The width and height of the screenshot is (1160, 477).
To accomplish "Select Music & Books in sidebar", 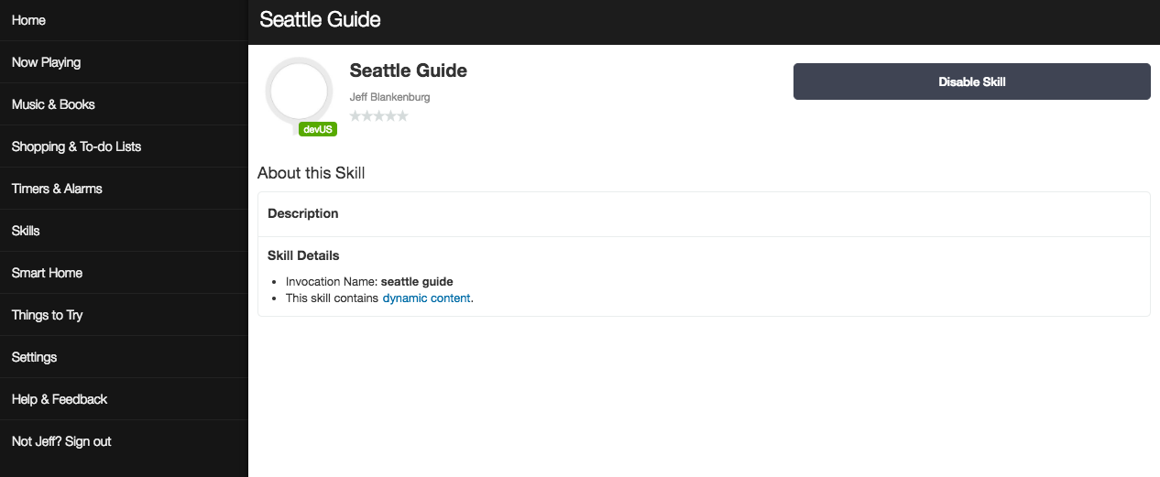I will pyautogui.click(x=53, y=104).
